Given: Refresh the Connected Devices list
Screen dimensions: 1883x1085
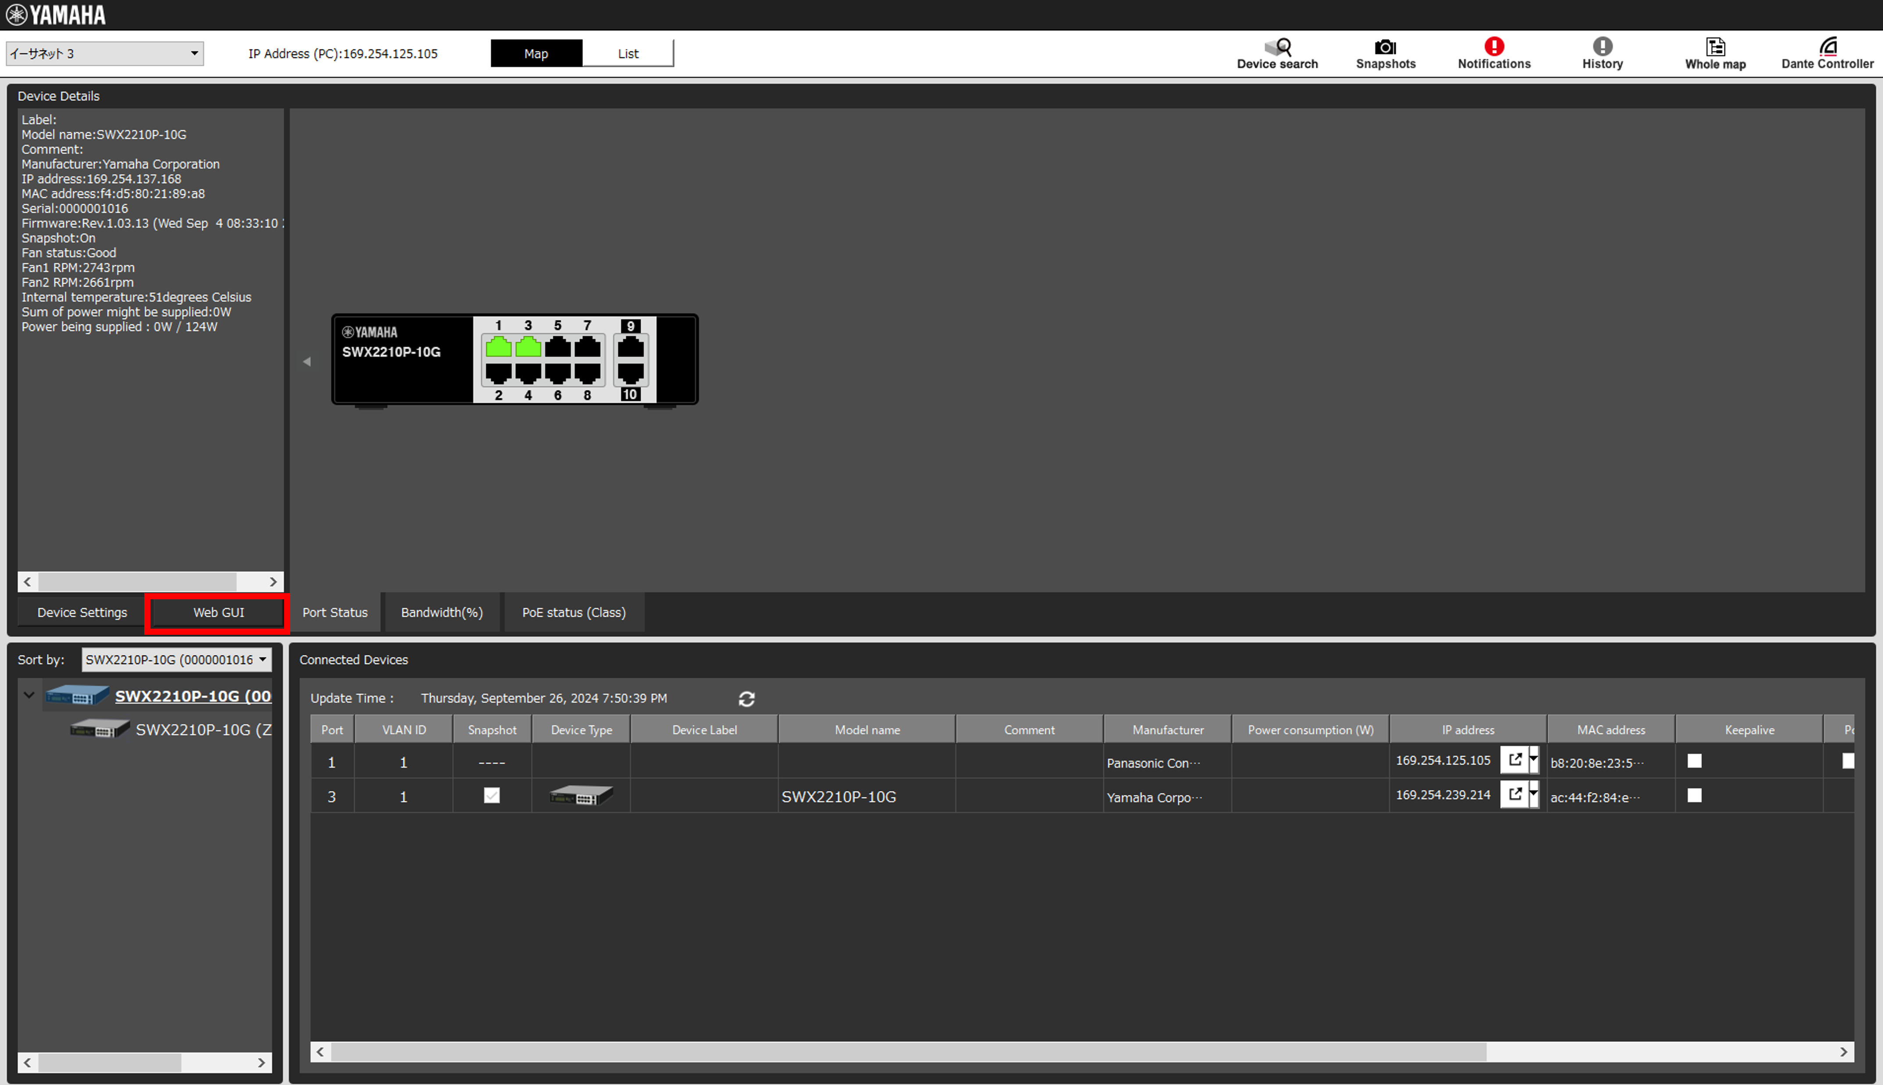Looking at the screenshot, I should click(746, 698).
